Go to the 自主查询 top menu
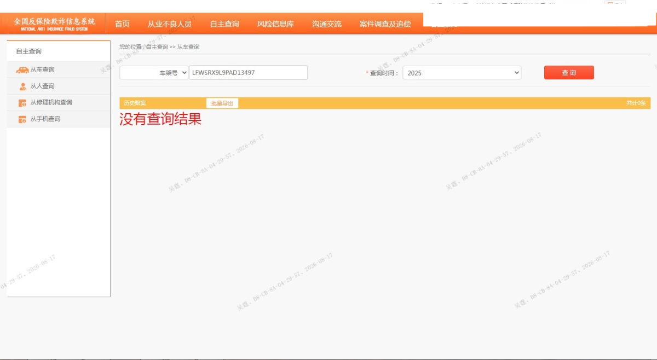This screenshot has width=657, height=360. coord(224,24)
